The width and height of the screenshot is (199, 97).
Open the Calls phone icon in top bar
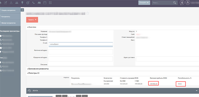coord(34,3)
